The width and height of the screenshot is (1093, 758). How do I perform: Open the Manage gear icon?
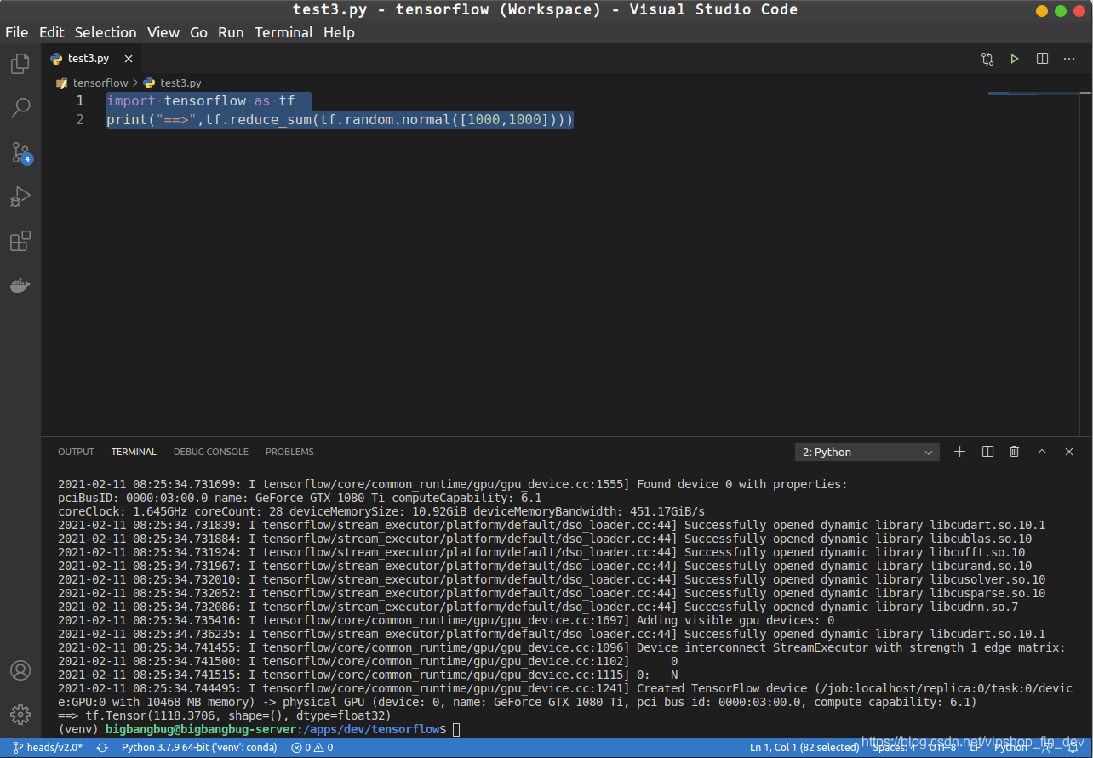[20, 715]
